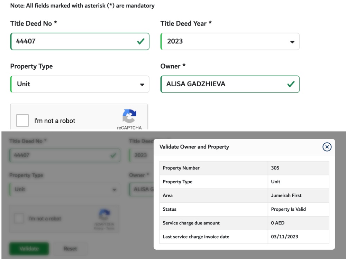Tick the dimmed "I'm not a robot" checkbox

pos(19,218)
